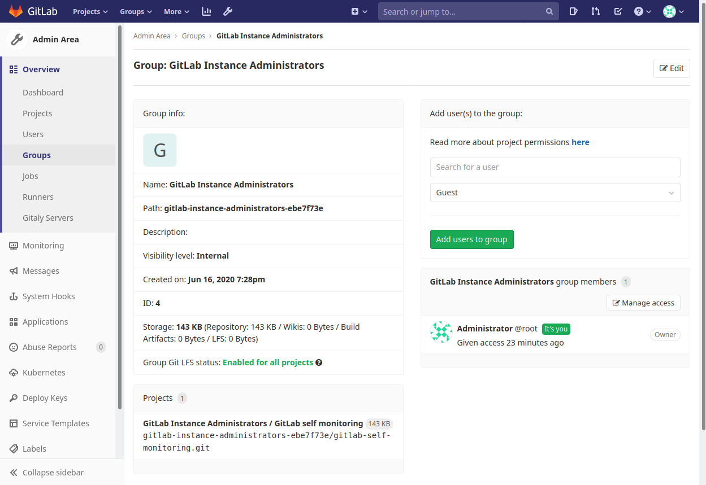
Task: Open the To-Do list checkmark icon
Action: tap(618, 11)
